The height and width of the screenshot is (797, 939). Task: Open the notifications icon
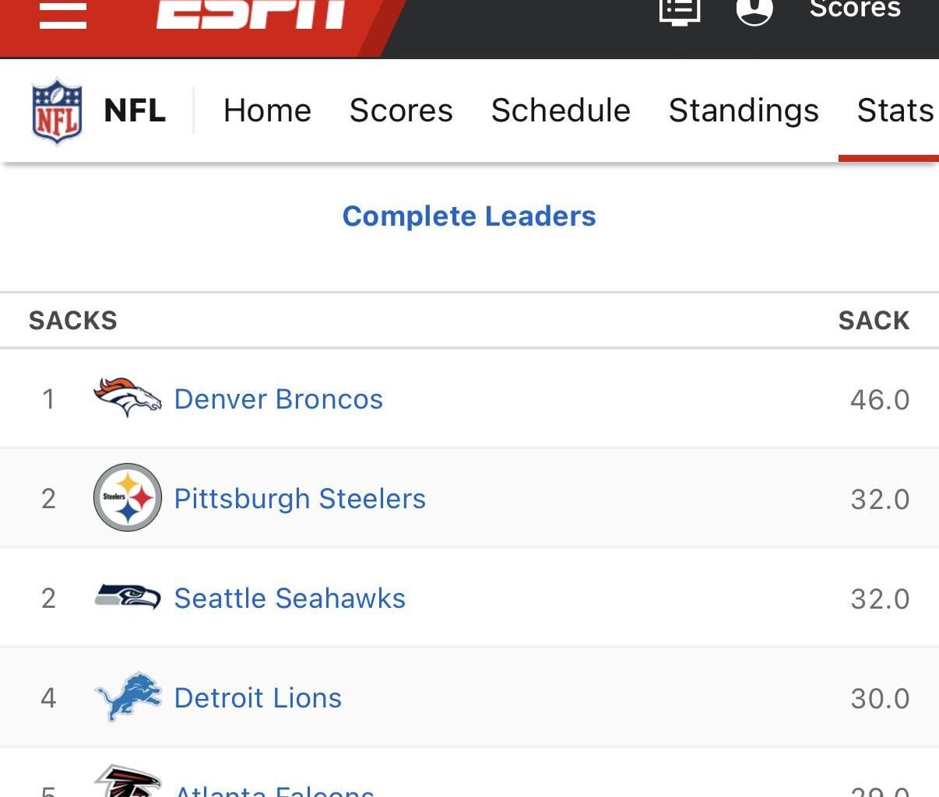[679, 11]
